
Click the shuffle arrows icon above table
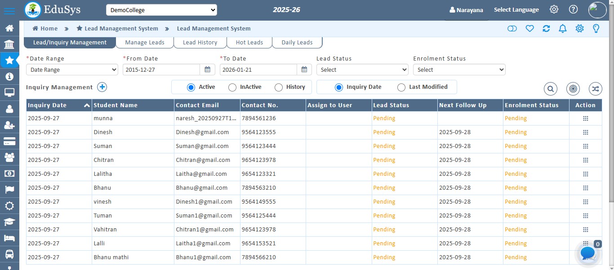tap(596, 89)
